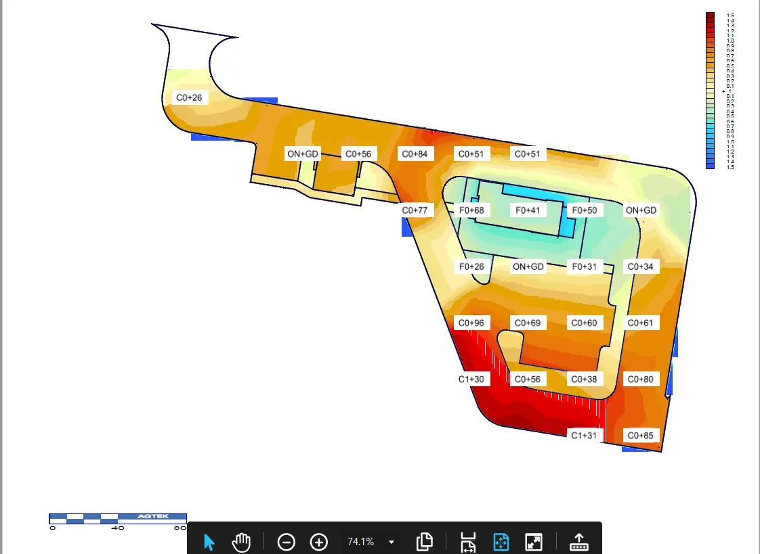Enter full screen mode
The image size is (760, 554).
534,542
